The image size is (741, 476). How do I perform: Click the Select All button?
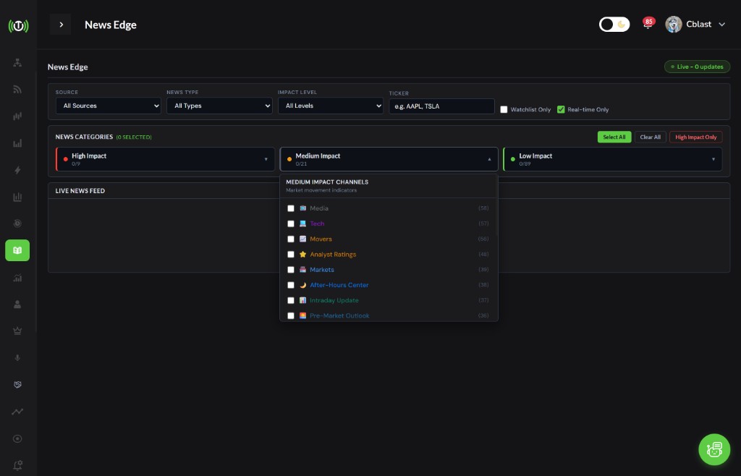coord(614,137)
